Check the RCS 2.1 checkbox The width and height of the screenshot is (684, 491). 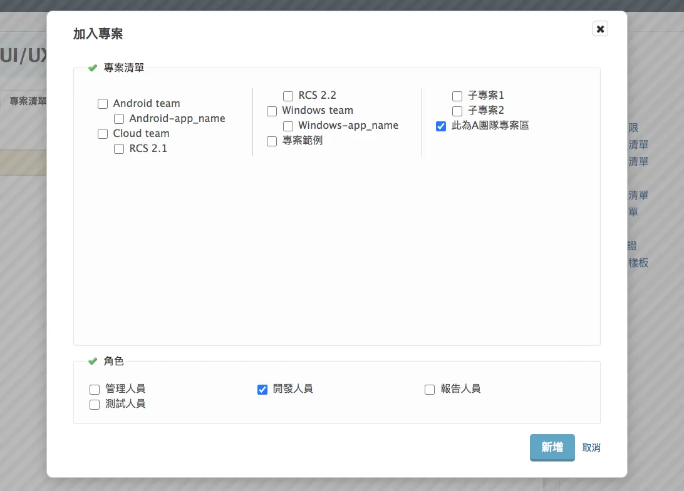(118, 149)
